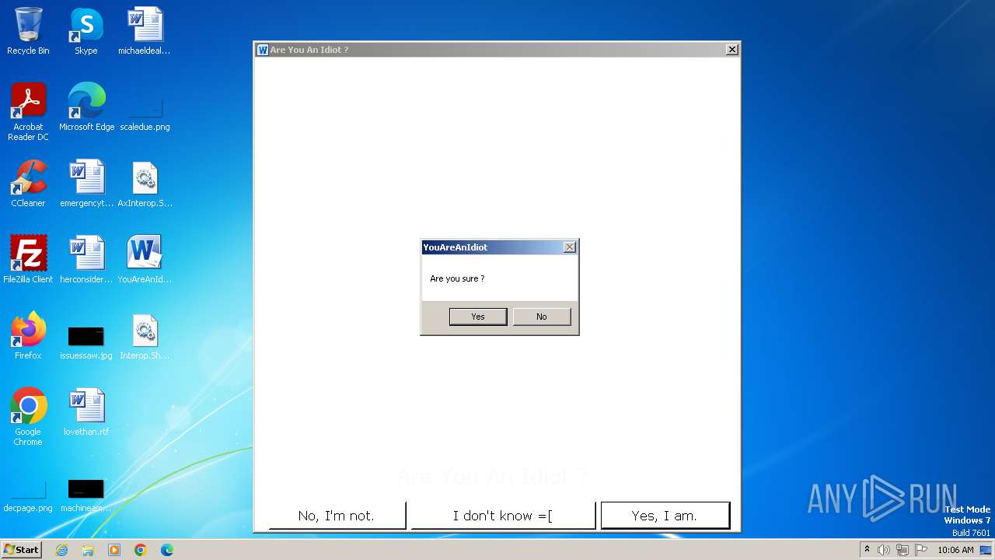Image resolution: width=995 pixels, height=560 pixels.
Task: Open Chrome from the taskbar
Action: pyautogui.click(x=141, y=550)
